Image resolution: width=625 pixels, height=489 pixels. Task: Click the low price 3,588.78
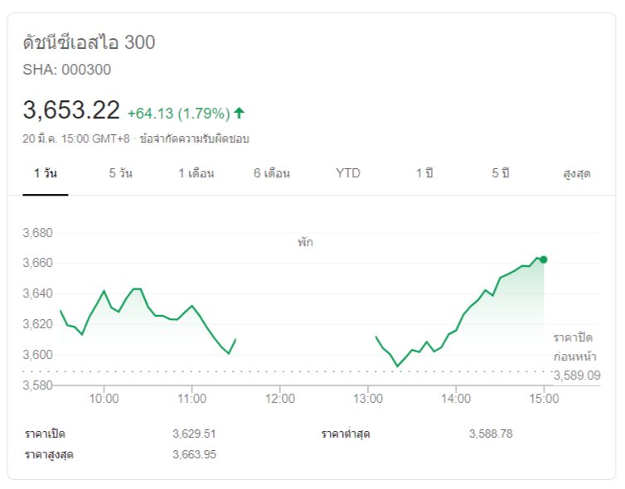tap(491, 433)
